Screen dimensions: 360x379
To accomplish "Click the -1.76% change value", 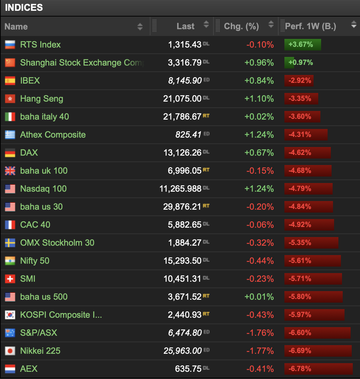I will (260, 333).
